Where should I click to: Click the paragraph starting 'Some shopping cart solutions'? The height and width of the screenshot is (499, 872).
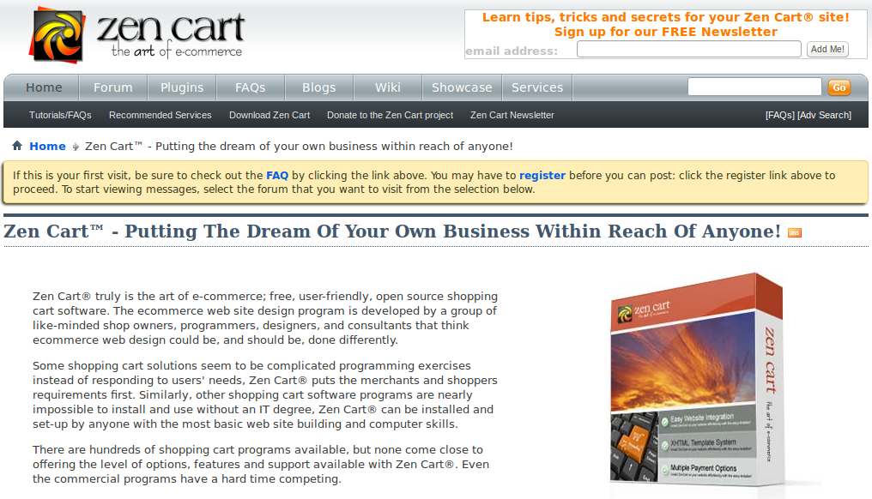[264, 394]
